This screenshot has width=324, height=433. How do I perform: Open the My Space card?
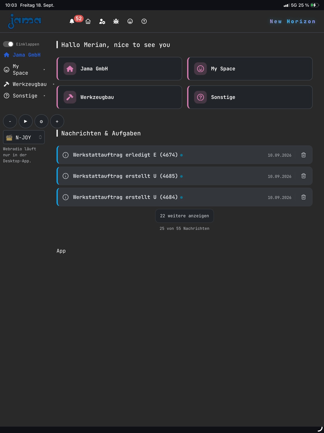(x=250, y=69)
